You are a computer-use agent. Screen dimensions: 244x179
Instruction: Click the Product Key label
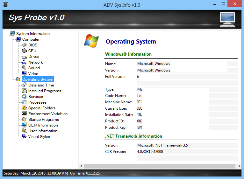point(116,127)
